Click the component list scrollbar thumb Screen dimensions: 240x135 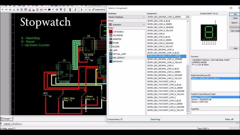187,88
